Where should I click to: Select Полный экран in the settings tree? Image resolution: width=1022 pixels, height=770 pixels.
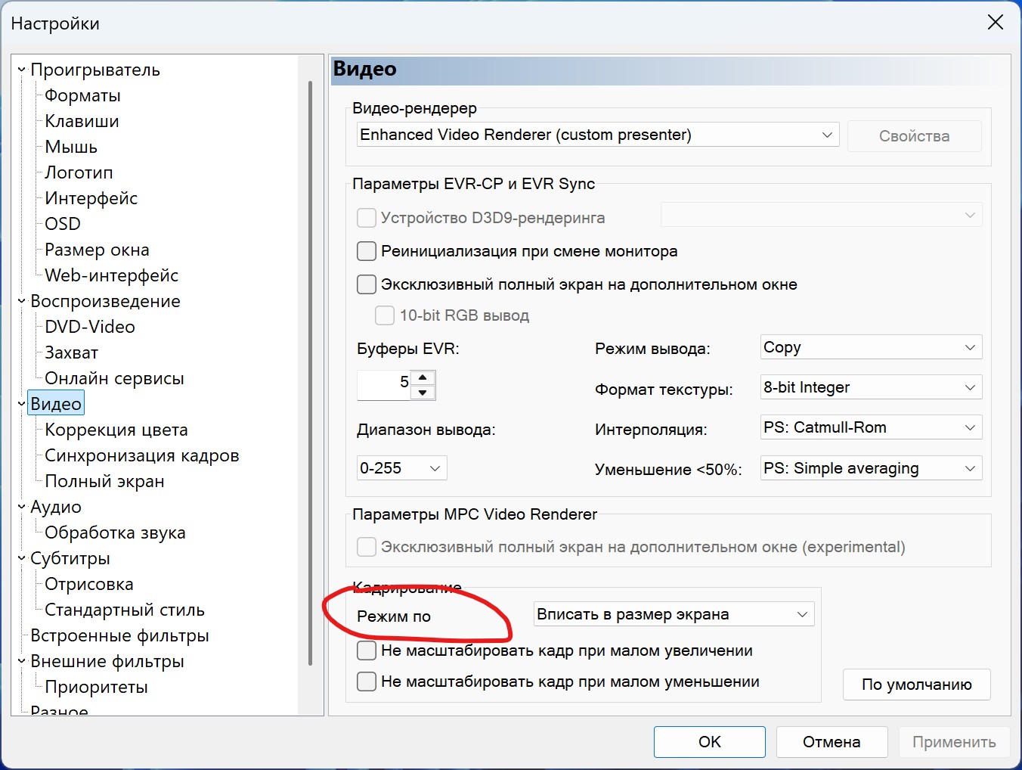coord(104,481)
